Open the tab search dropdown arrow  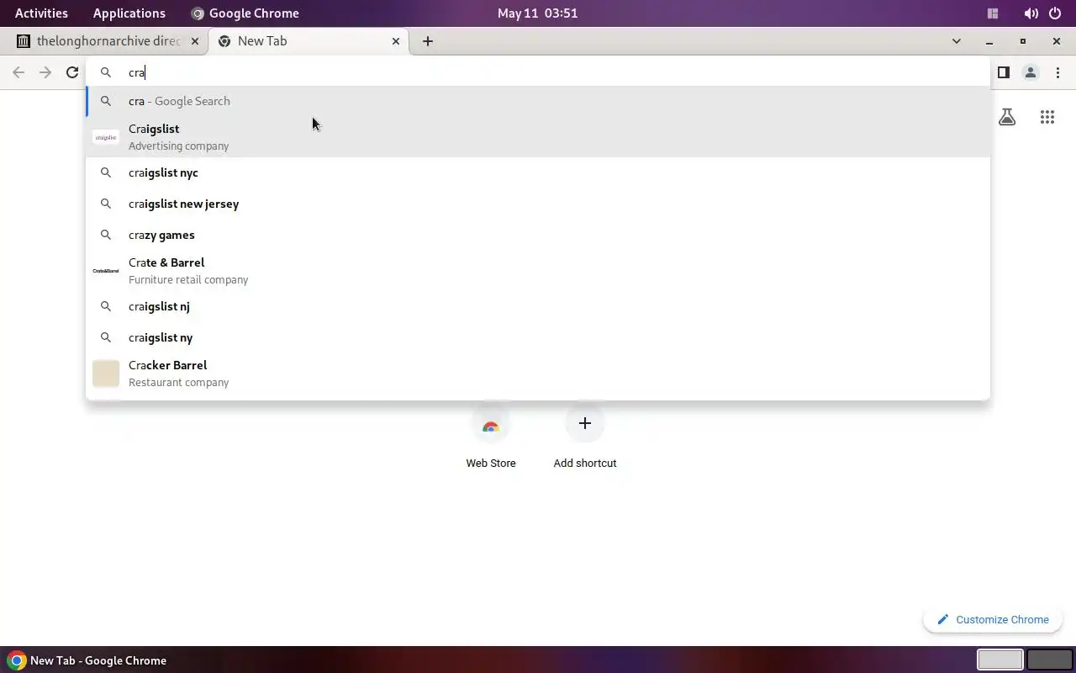point(956,40)
